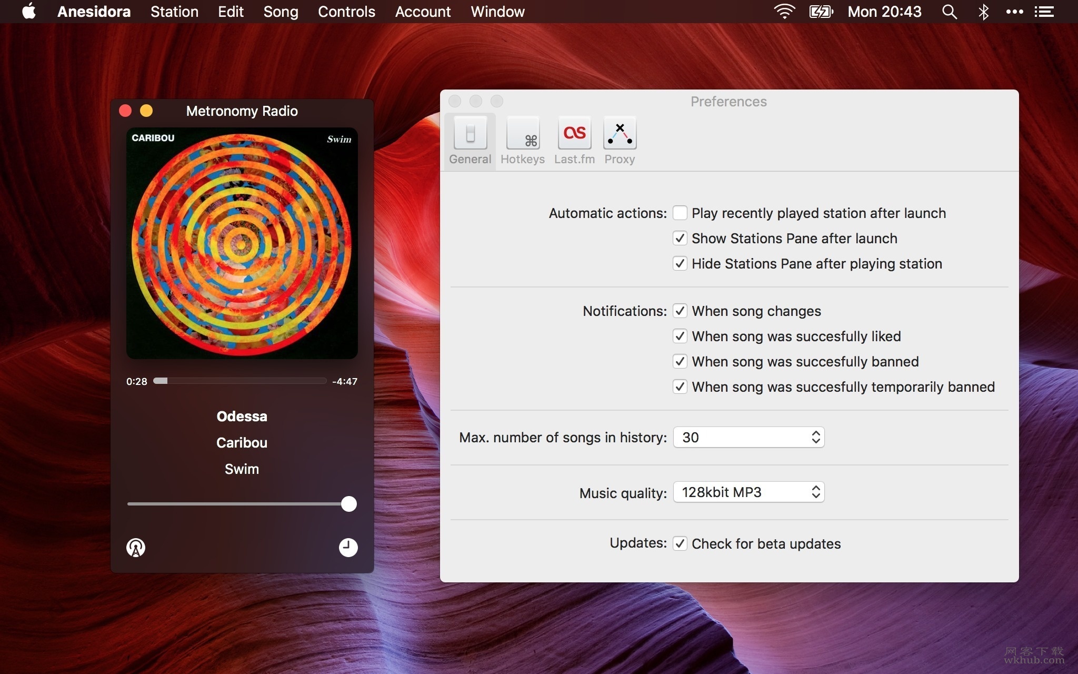Open the Anesidora application menu

tap(94, 12)
